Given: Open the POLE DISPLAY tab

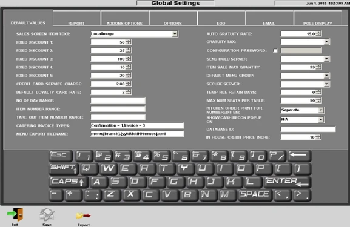Looking at the screenshot, I should [318, 23].
